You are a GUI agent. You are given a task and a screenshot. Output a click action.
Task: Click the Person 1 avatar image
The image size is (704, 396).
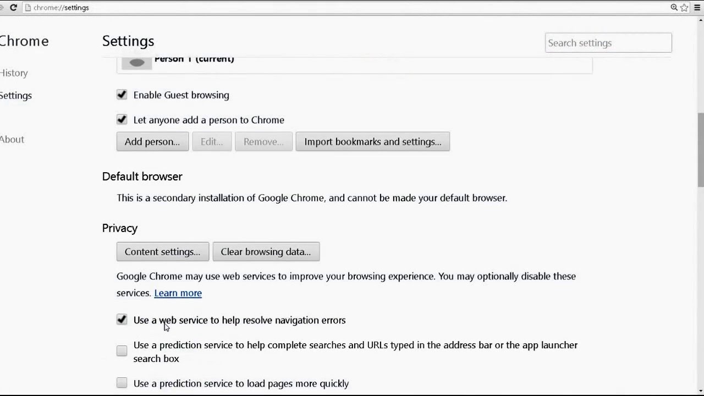(x=136, y=62)
